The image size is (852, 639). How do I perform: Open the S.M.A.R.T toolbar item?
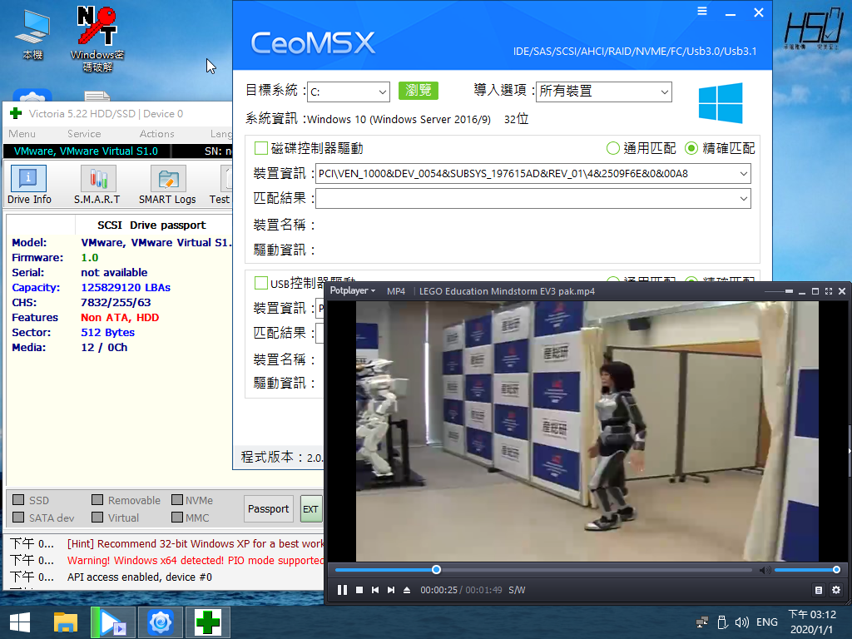click(97, 186)
